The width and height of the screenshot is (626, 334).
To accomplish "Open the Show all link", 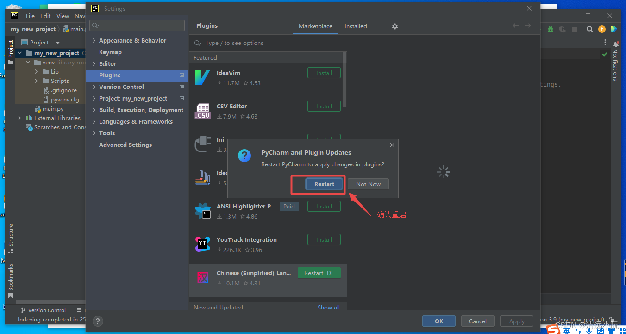I will (329, 308).
